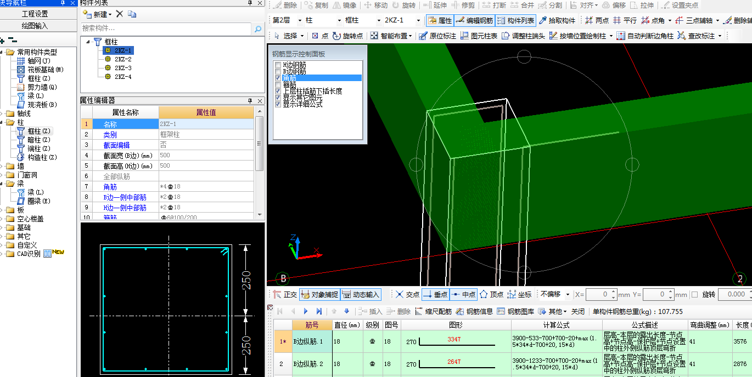The width and height of the screenshot is (752, 377).
Task: Open the 其他 dropdown in rebar toolbar
Action: pyautogui.click(x=553, y=311)
